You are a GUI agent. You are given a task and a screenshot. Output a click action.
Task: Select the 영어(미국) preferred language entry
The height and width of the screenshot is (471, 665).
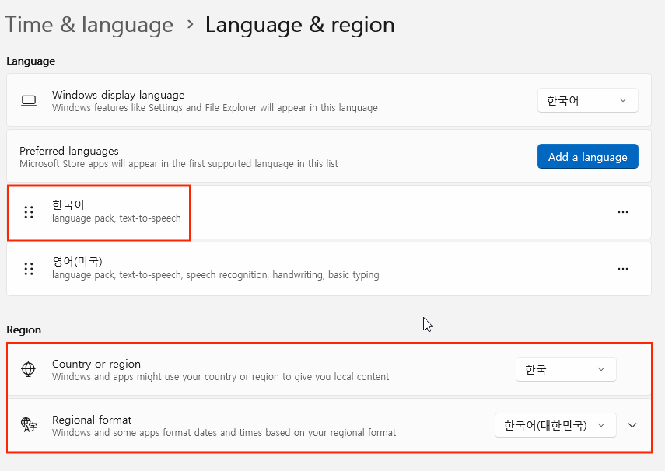point(77,262)
